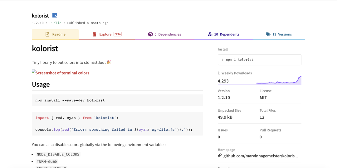Open the 10 Dependents tab
This screenshot has height=168, width=337.
click(223, 34)
